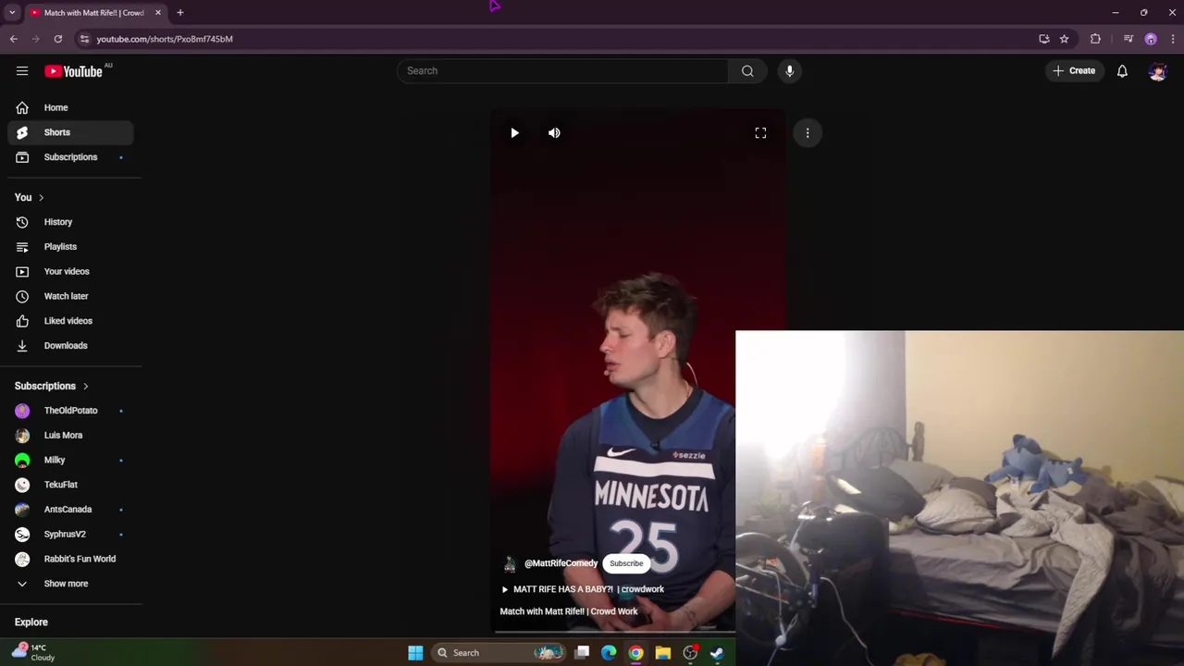Screen dimensions: 1184x666
Task: Open the weather widget showing 14°C Cloudy
Action: coord(35,652)
